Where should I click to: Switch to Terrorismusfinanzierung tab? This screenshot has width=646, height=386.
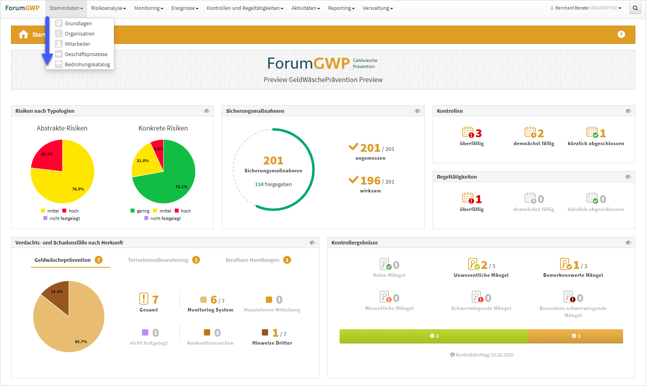[x=158, y=260]
